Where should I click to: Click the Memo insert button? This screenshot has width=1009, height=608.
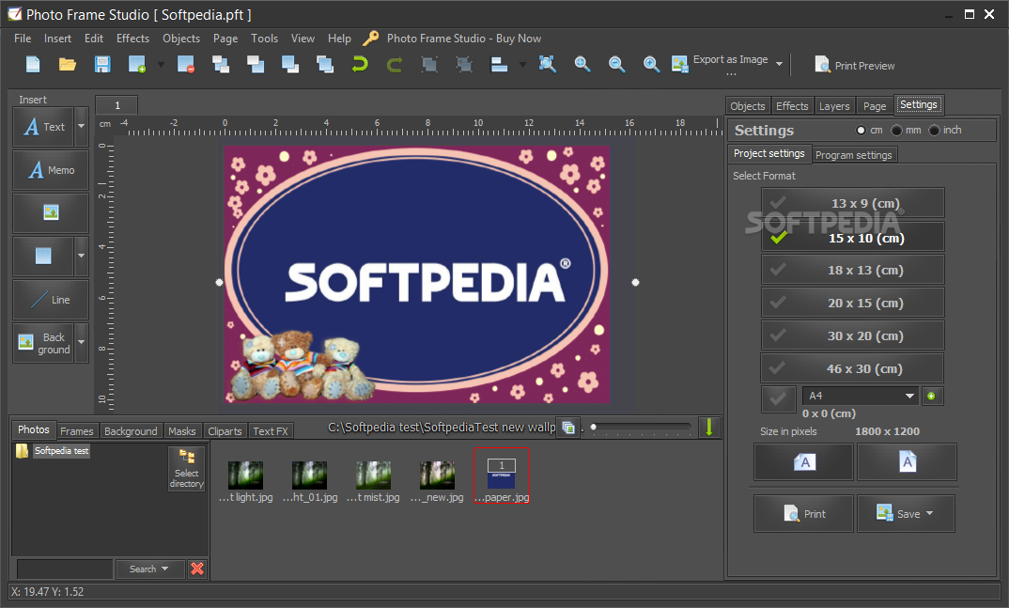[x=51, y=170]
